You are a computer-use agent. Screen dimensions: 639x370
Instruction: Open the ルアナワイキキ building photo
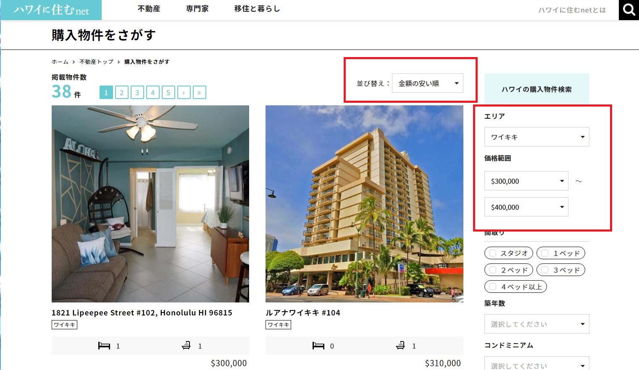[x=364, y=203]
